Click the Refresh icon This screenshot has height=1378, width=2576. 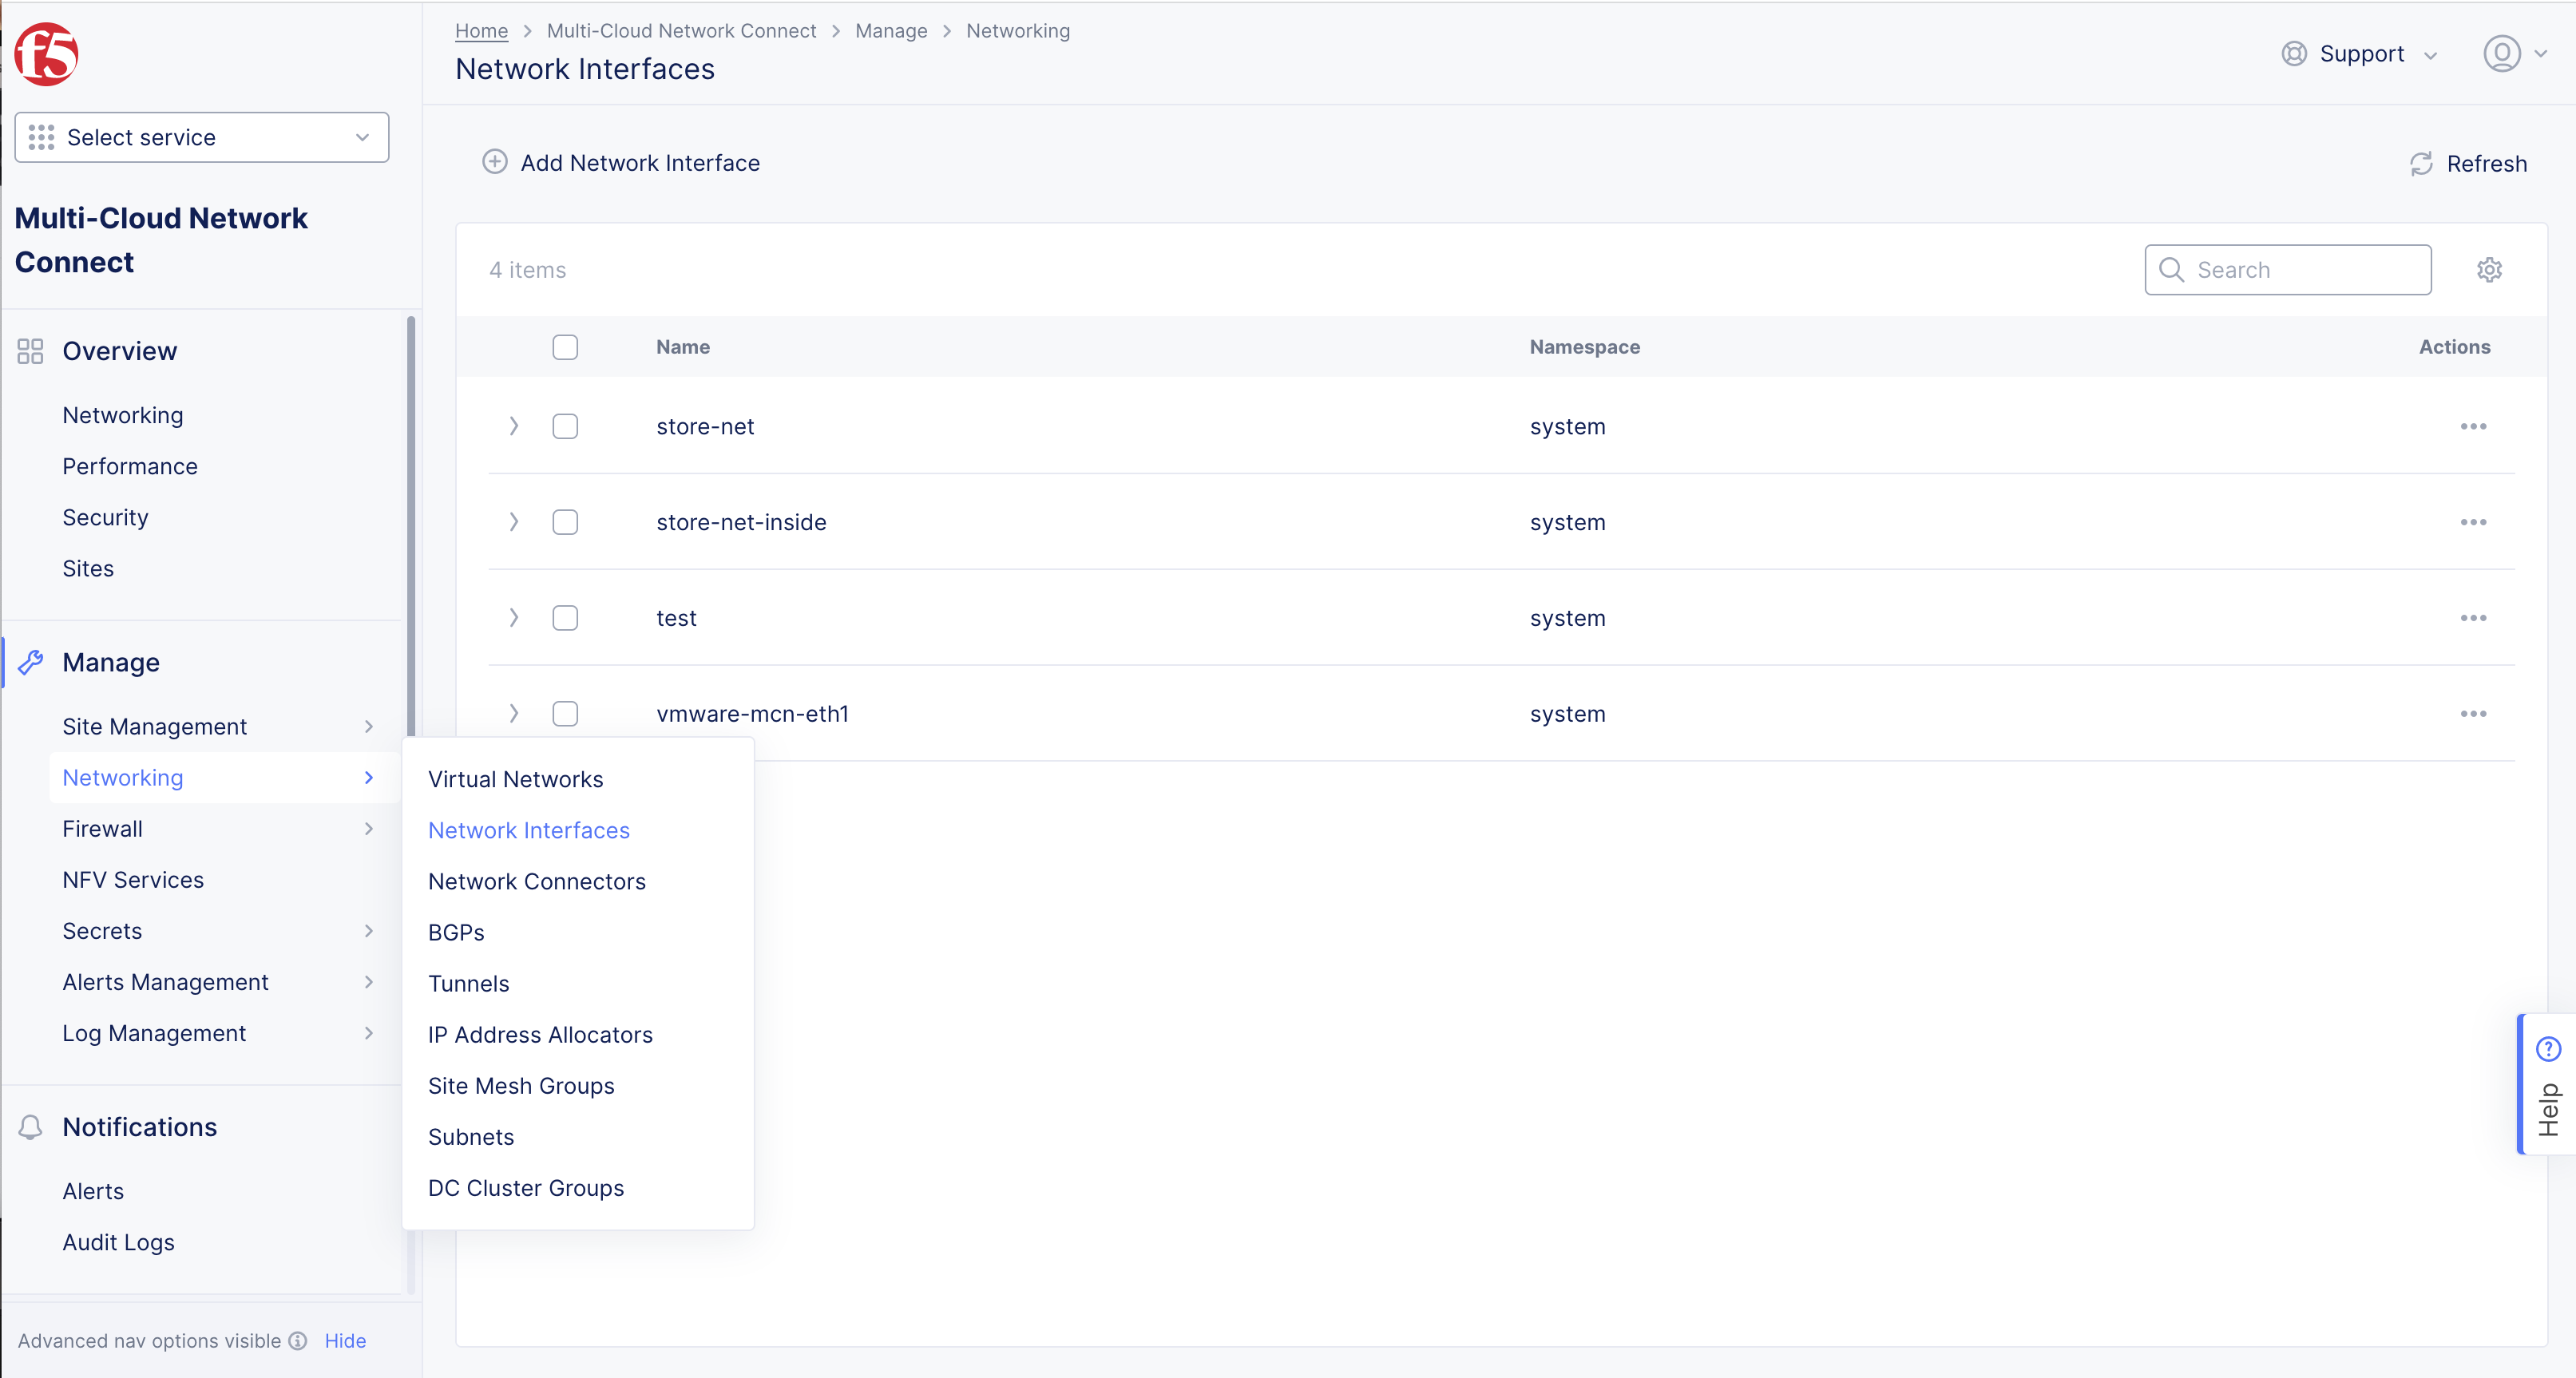[2421, 164]
